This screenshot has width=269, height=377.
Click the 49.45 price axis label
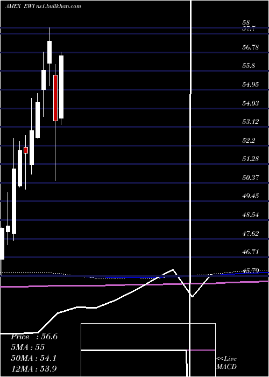pos(251,196)
